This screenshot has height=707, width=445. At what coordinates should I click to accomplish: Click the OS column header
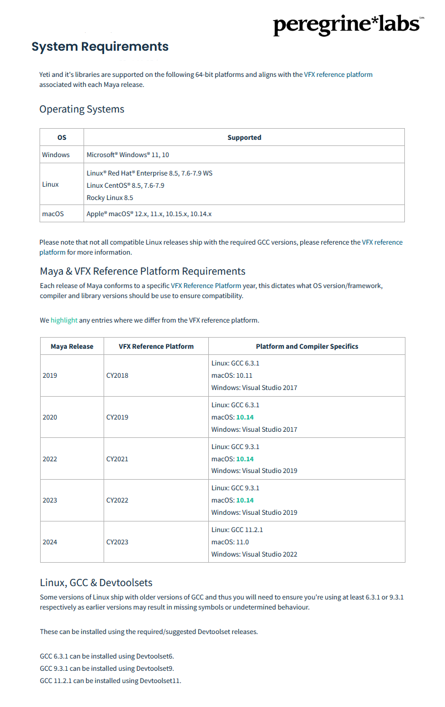click(62, 138)
